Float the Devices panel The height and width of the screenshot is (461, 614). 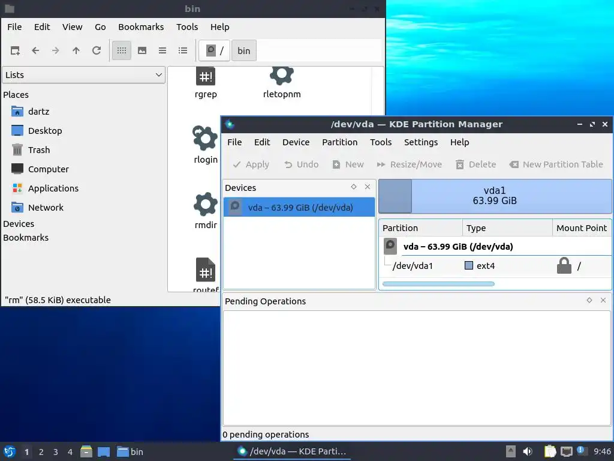point(354,187)
